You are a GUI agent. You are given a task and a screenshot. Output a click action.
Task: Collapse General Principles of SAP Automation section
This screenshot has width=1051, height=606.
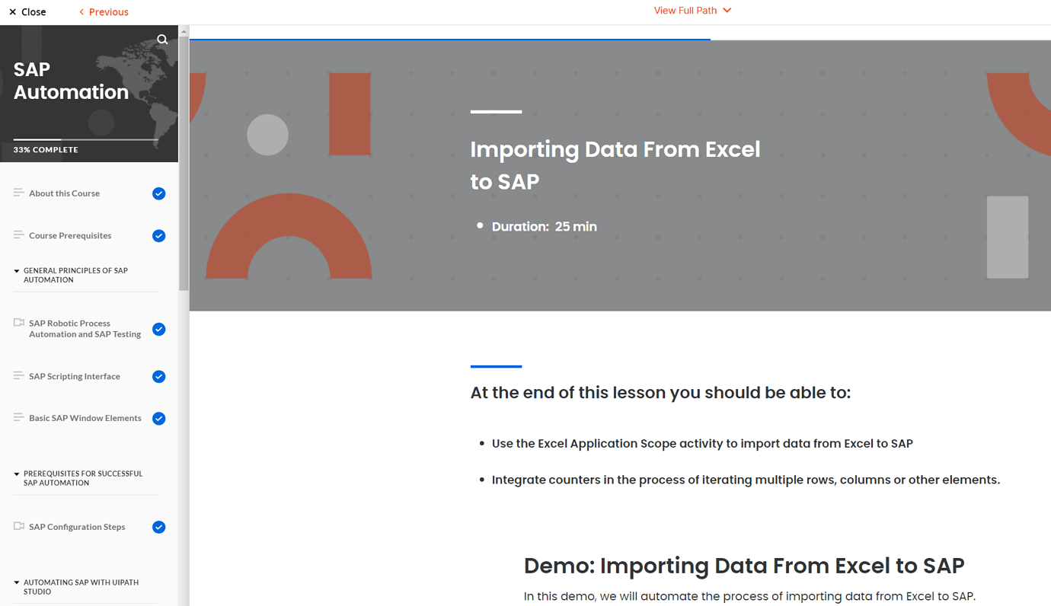point(17,271)
